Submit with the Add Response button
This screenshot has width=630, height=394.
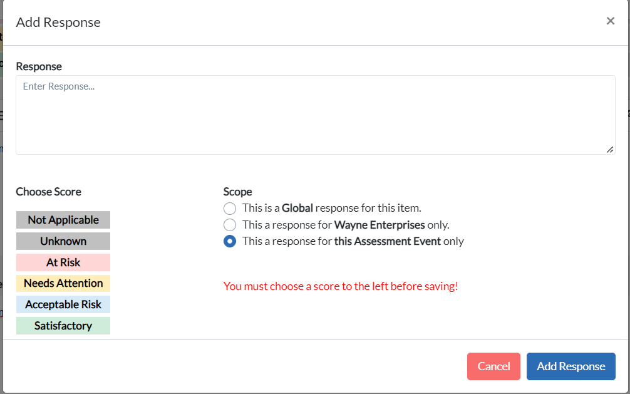(x=571, y=366)
